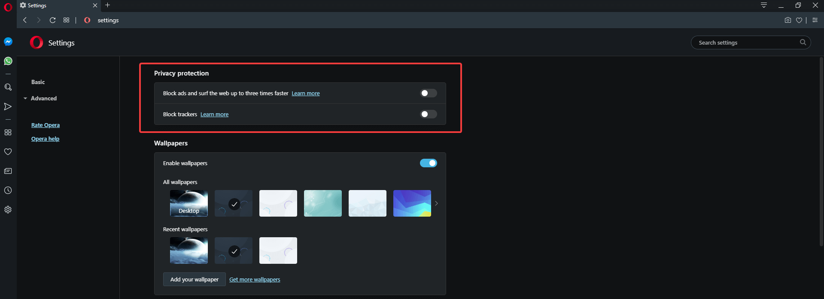Screen dimensions: 824x299
Task: Open the Opera help link
Action: tap(45, 139)
